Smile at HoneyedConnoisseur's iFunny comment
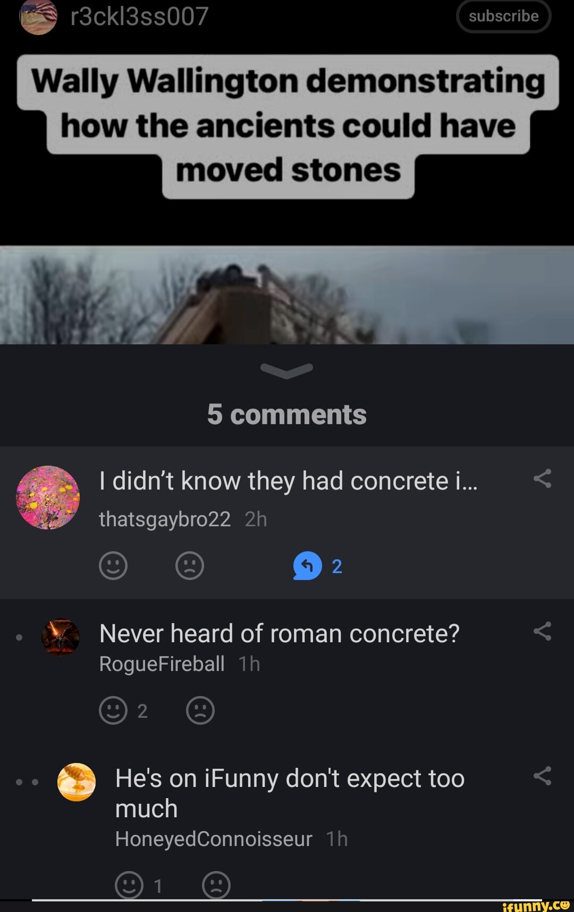574x912 pixels. [x=129, y=885]
